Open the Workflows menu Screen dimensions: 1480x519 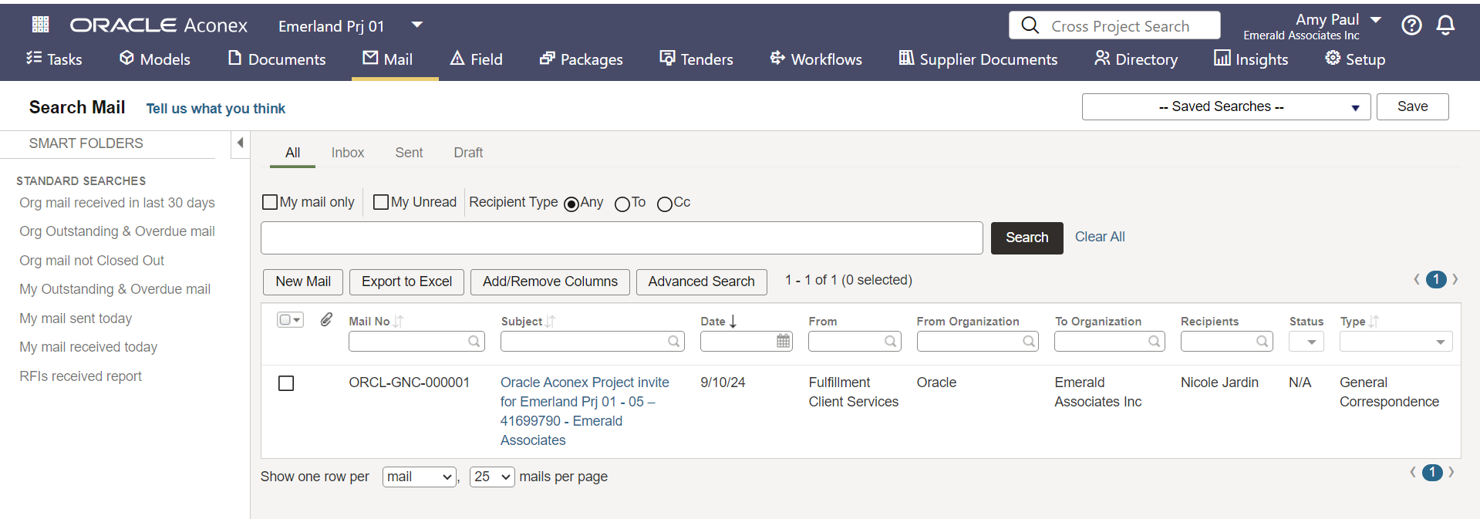[x=816, y=59]
